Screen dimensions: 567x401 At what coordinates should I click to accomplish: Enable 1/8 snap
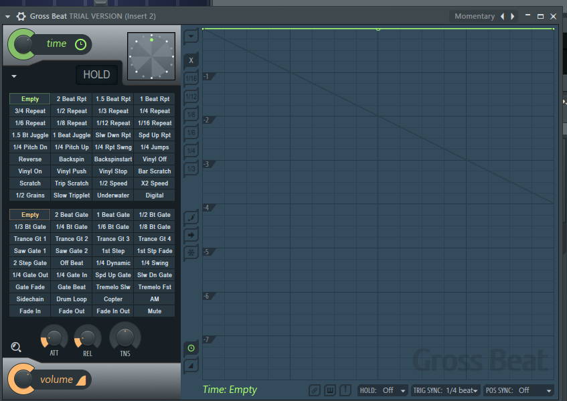coord(191,114)
